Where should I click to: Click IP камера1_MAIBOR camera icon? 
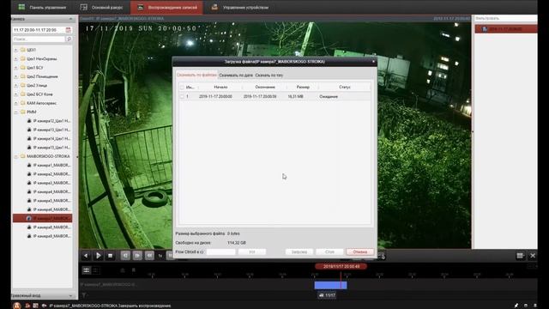[x=29, y=165]
